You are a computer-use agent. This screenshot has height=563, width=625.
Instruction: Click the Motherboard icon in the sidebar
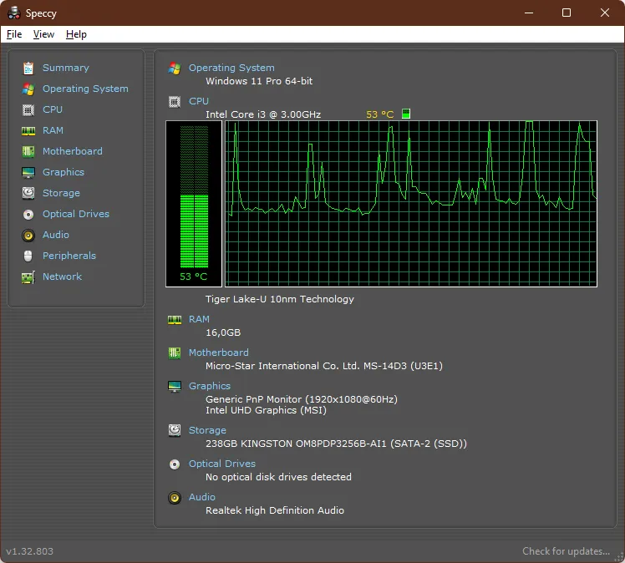28,151
